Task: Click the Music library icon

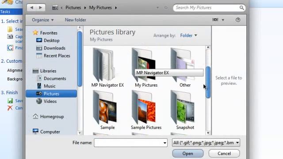Action: [x=39, y=86]
